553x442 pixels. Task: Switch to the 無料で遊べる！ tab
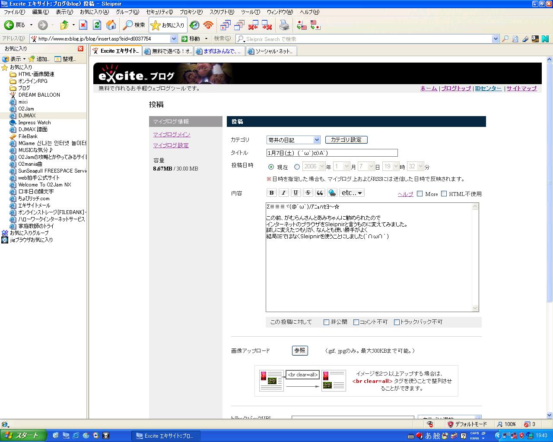coord(168,51)
